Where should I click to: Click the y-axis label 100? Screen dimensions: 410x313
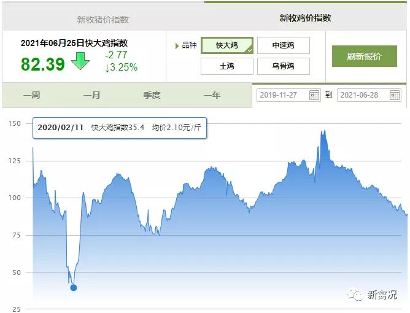(x=15, y=198)
